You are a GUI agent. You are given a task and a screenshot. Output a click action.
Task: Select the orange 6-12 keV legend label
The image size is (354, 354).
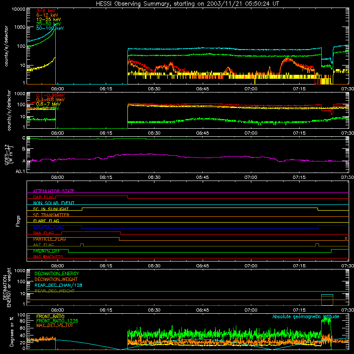(47, 15)
